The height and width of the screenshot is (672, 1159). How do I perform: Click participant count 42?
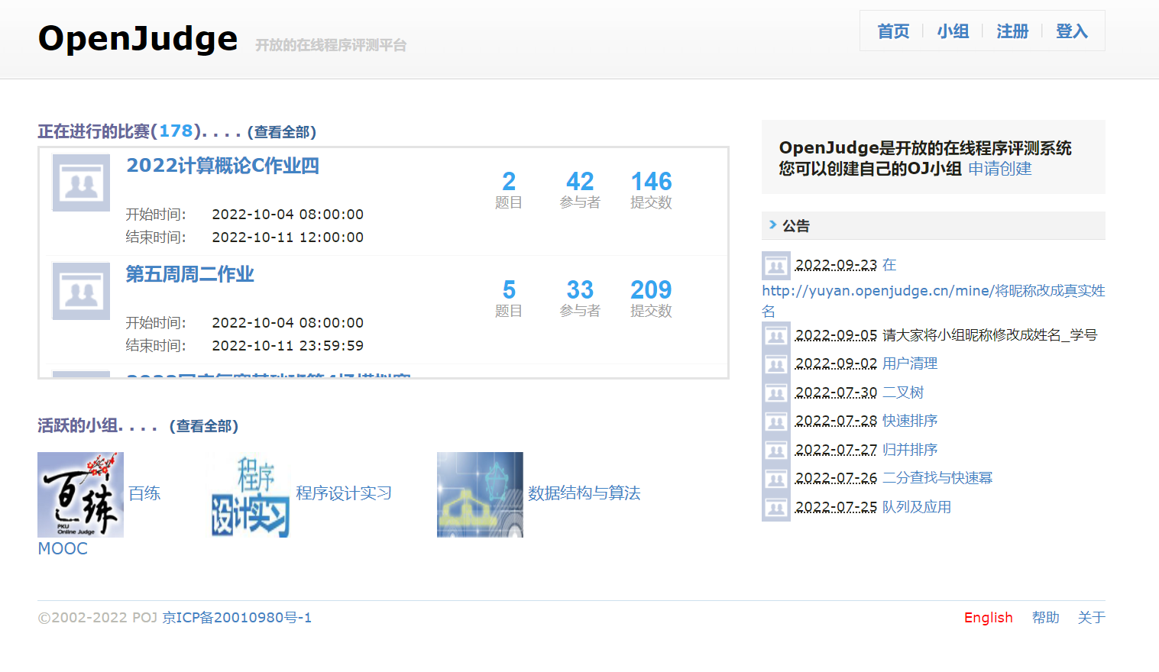(580, 182)
